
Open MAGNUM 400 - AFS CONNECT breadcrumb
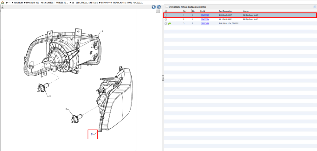point(47,3)
